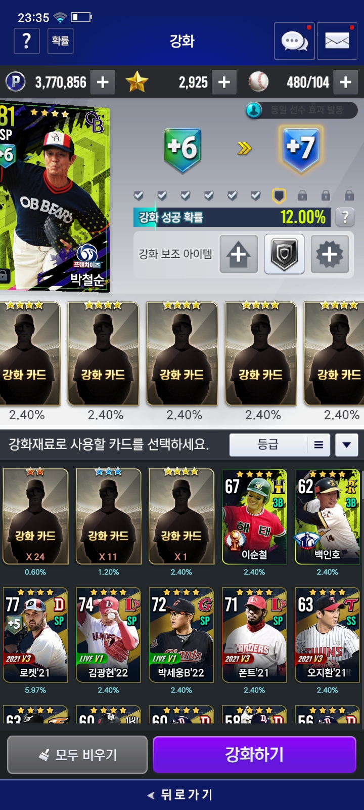Toggle same player effect activation

[302, 110]
